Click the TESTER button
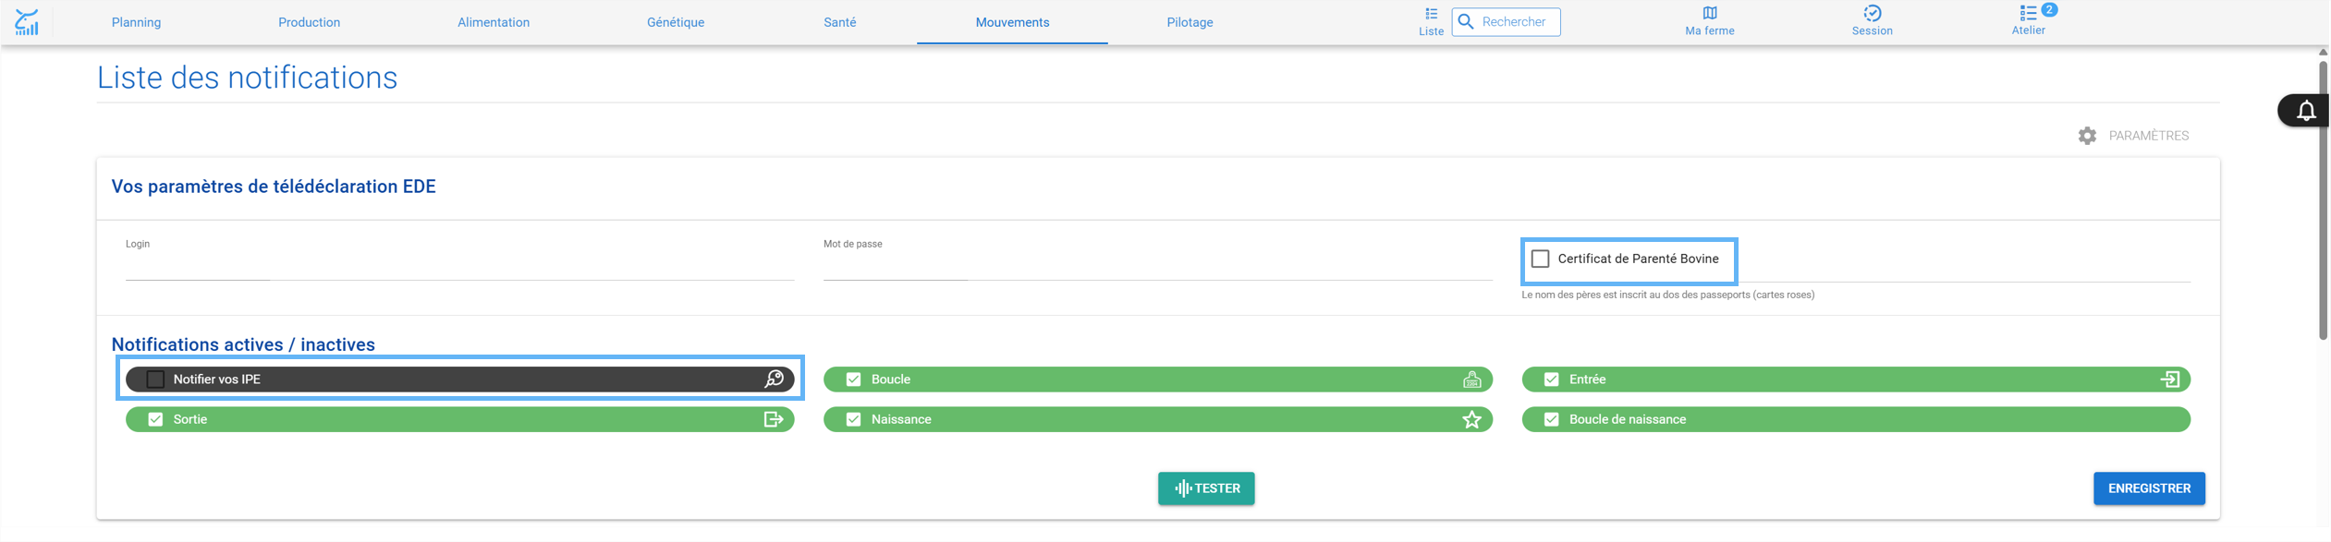The image size is (2331, 542). 1206,488
